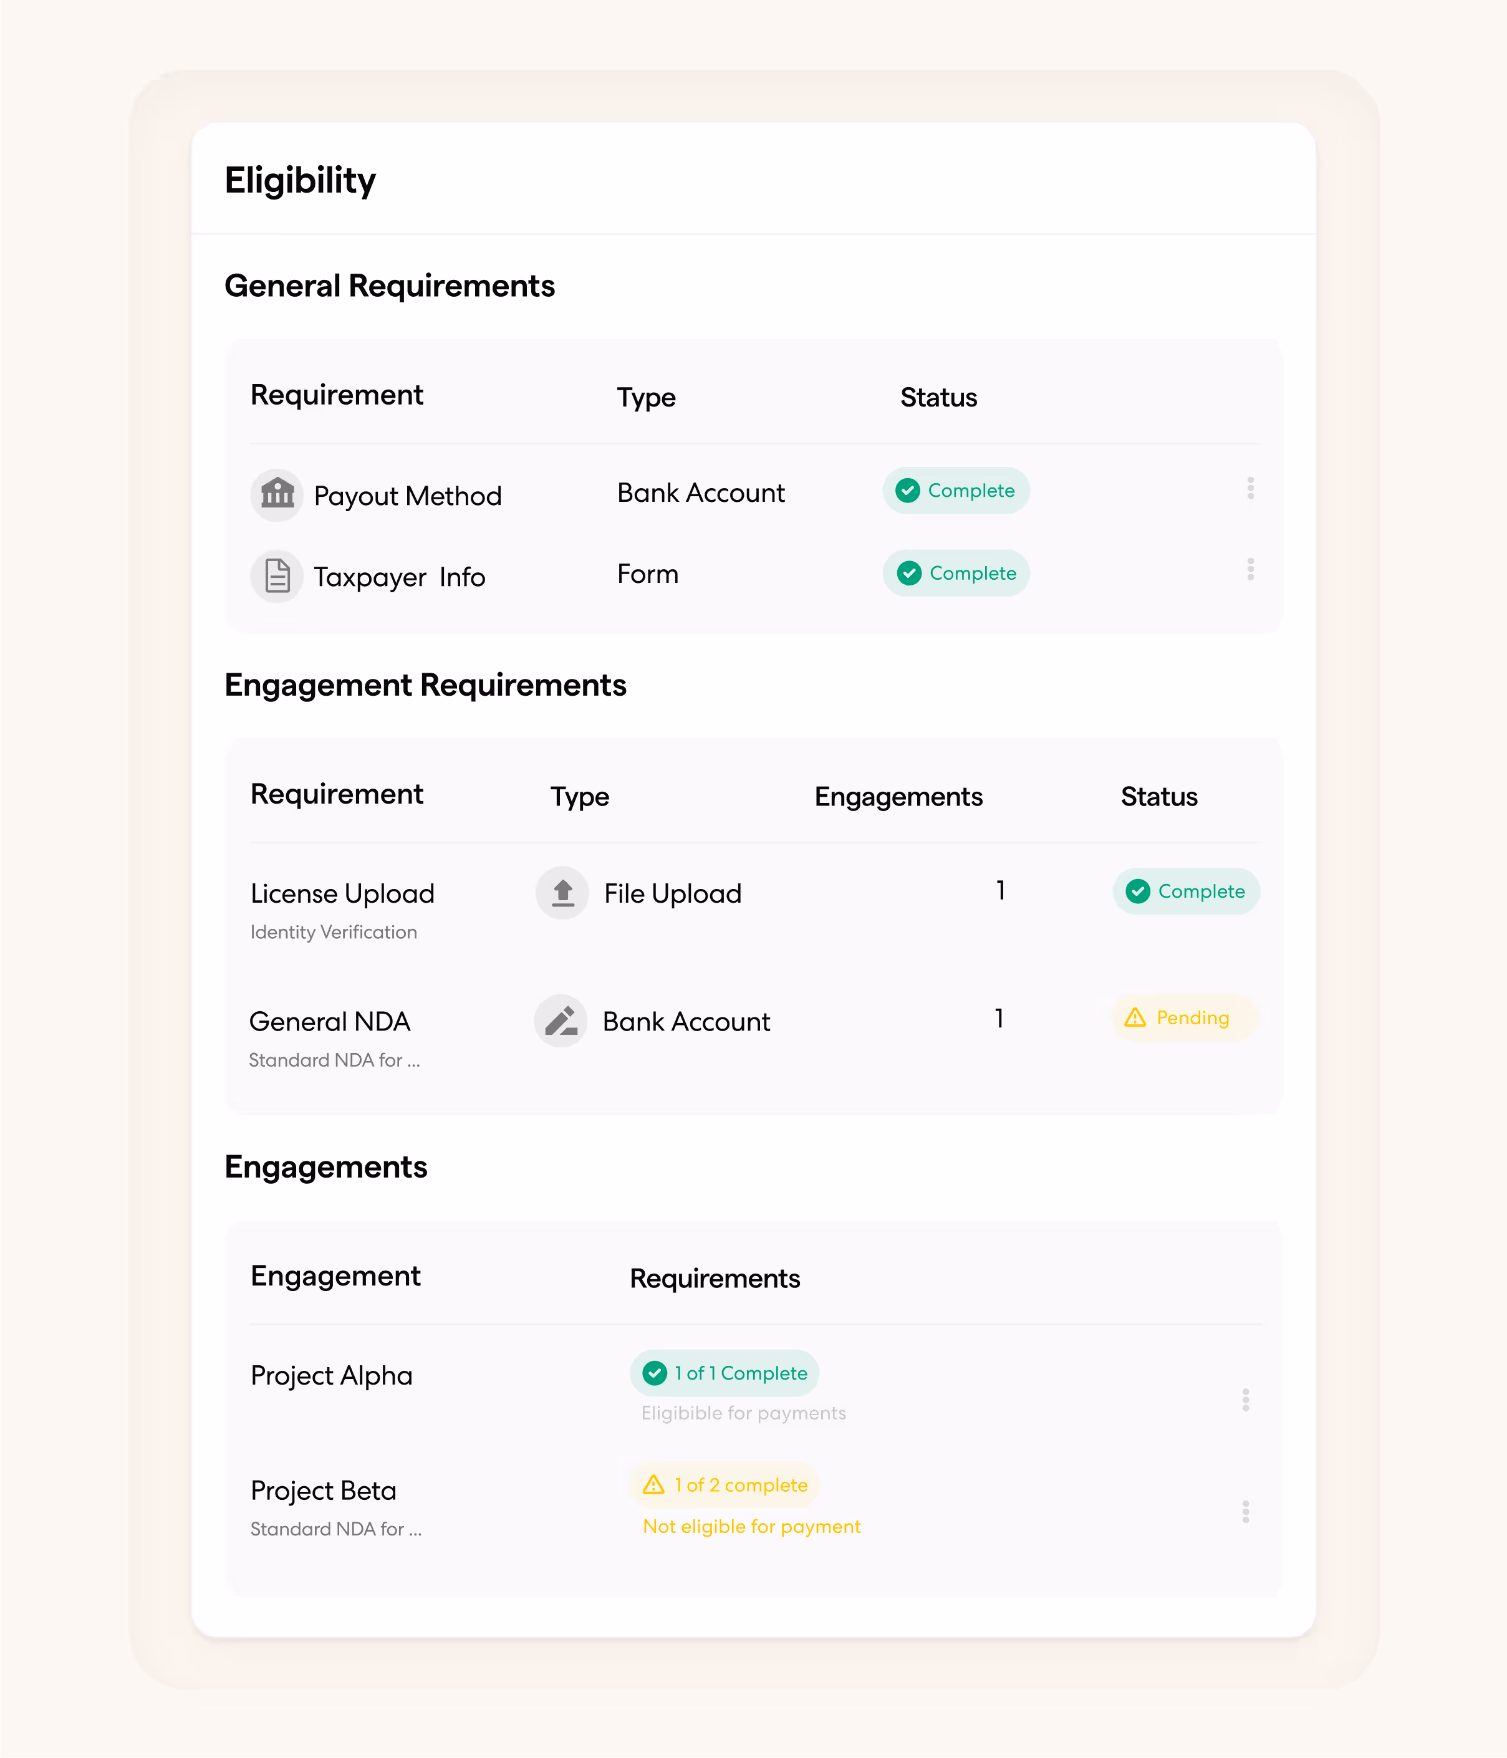Click the warning icon on Project Beta's requirements badge
The height and width of the screenshot is (1758, 1507).
point(653,1485)
